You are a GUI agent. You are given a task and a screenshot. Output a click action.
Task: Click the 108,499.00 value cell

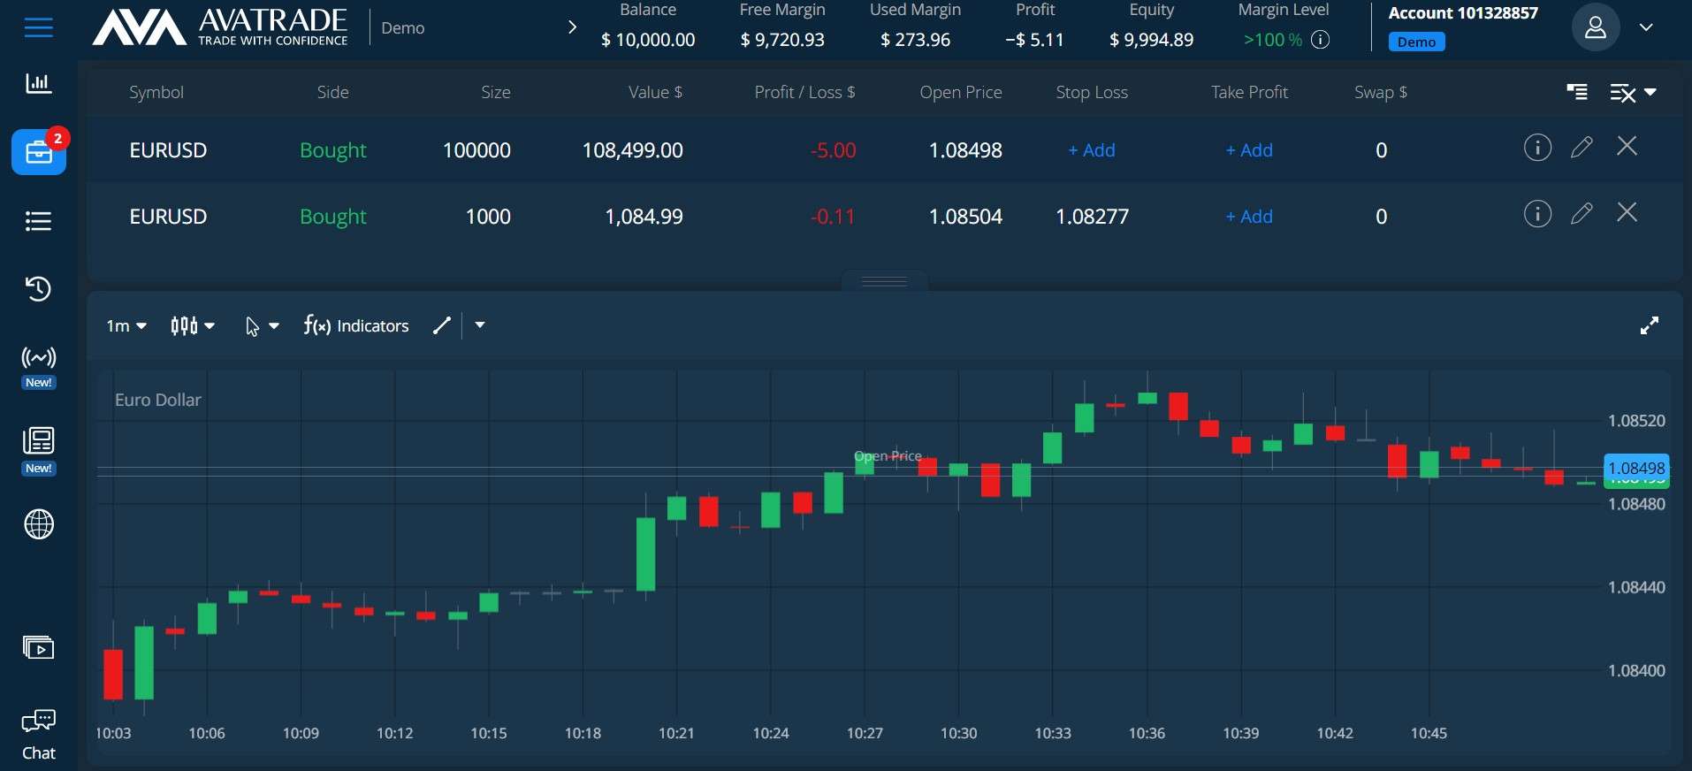click(x=632, y=150)
